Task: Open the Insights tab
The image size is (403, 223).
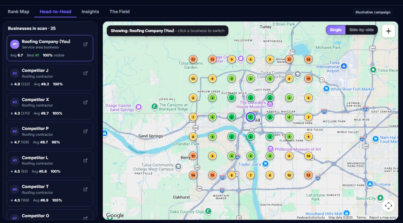Action: (x=90, y=12)
